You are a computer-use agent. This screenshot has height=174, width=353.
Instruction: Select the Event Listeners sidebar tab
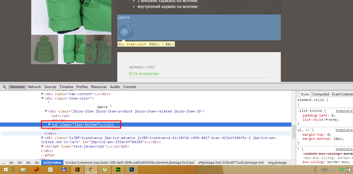(x=342, y=94)
